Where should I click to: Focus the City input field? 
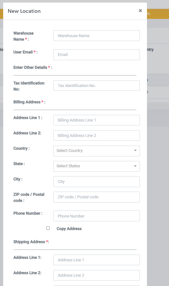click(x=96, y=182)
